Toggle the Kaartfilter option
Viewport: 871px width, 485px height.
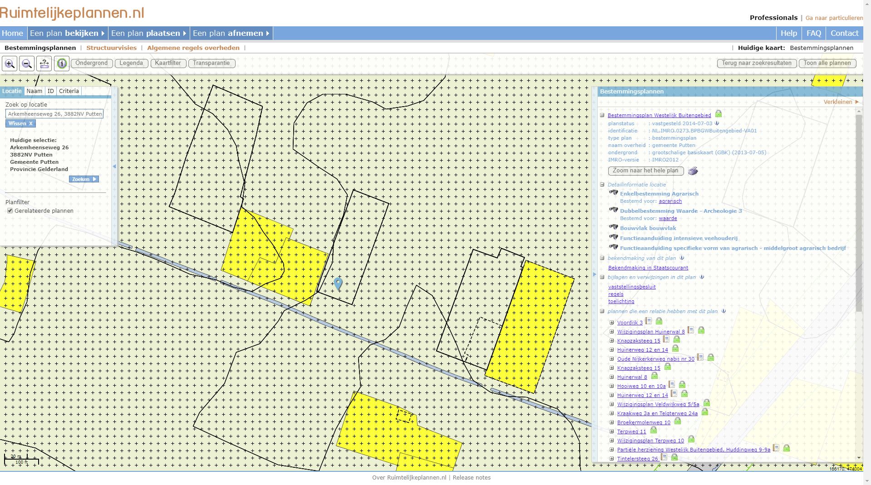click(168, 63)
